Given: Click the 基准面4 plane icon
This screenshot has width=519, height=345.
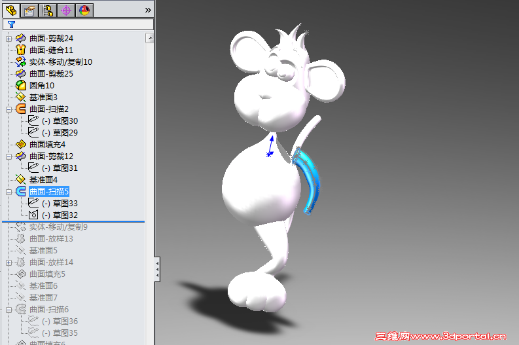Looking at the screenshot, I should (20, 179).
